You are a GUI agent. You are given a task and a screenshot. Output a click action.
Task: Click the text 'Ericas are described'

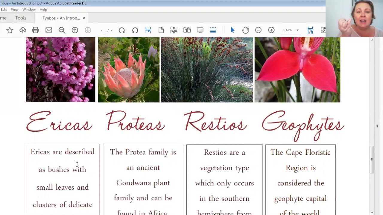63,152
